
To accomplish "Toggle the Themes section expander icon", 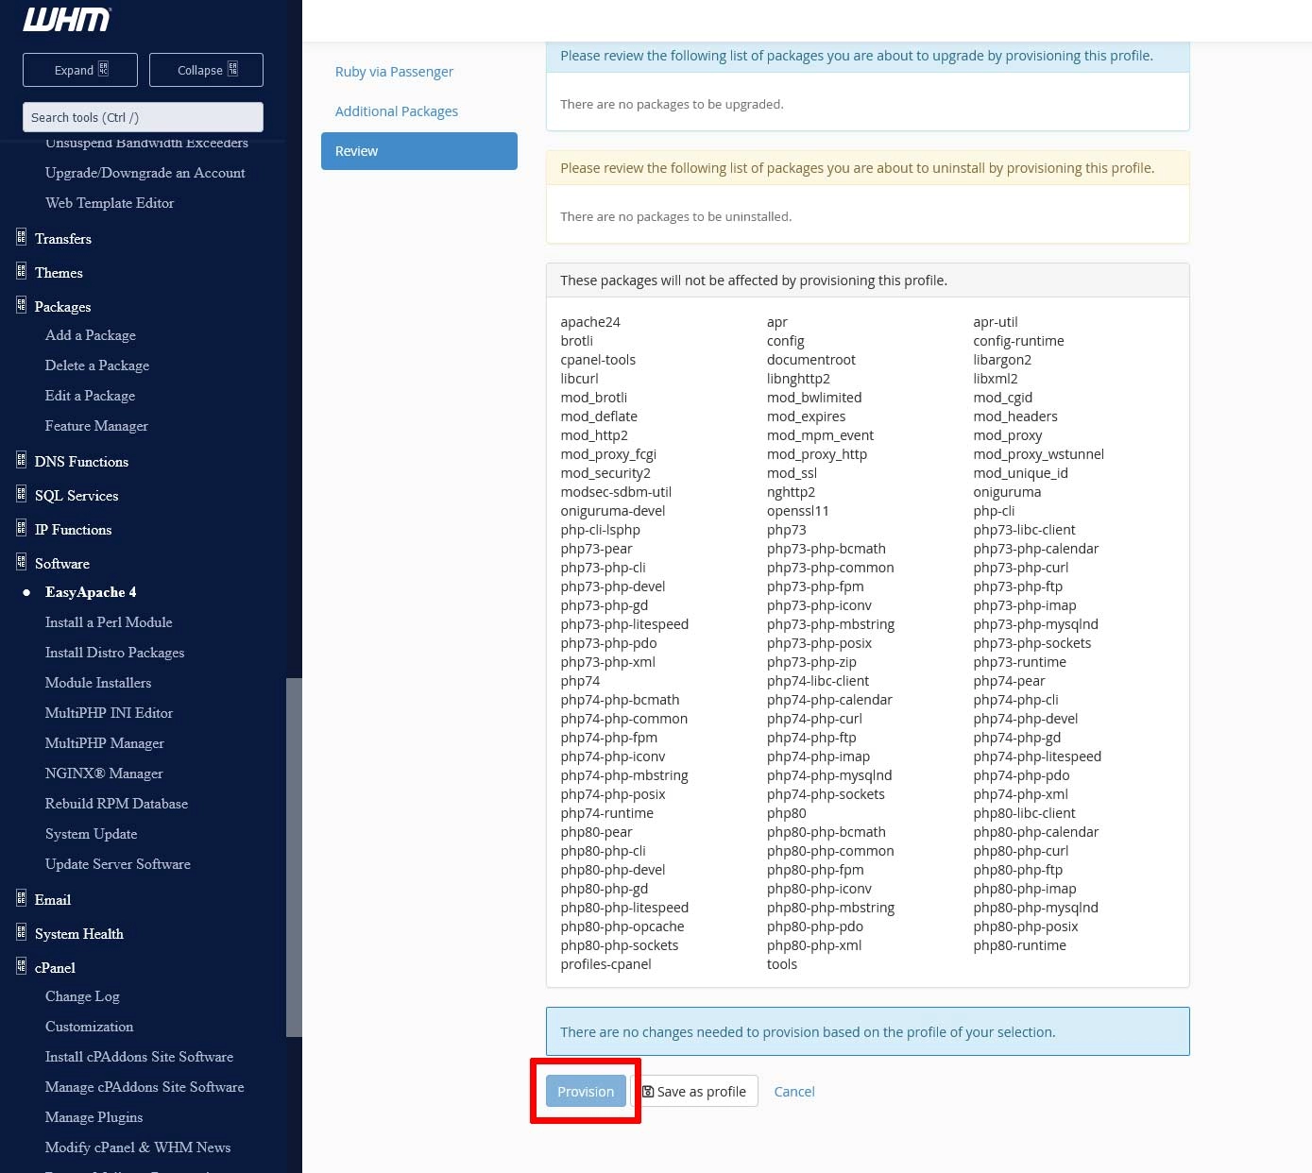I will point(21,272).
